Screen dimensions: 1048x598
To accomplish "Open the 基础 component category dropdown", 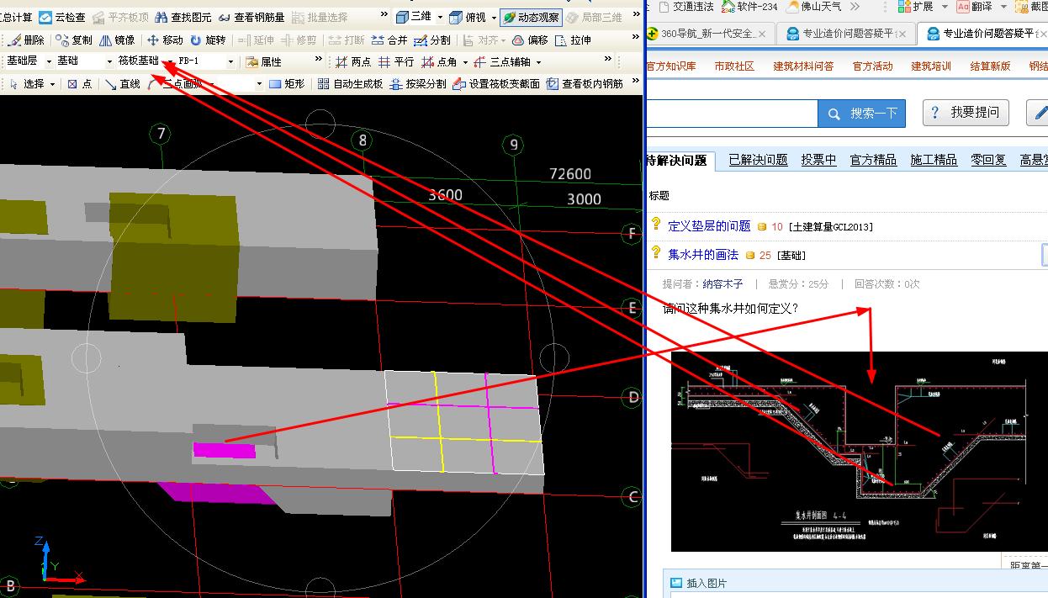I will [x=109, y=61].
